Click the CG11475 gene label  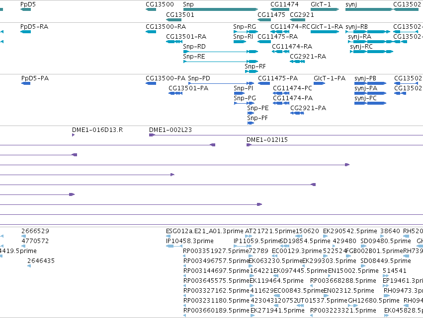pyautogui.click(x=271, y=14)
